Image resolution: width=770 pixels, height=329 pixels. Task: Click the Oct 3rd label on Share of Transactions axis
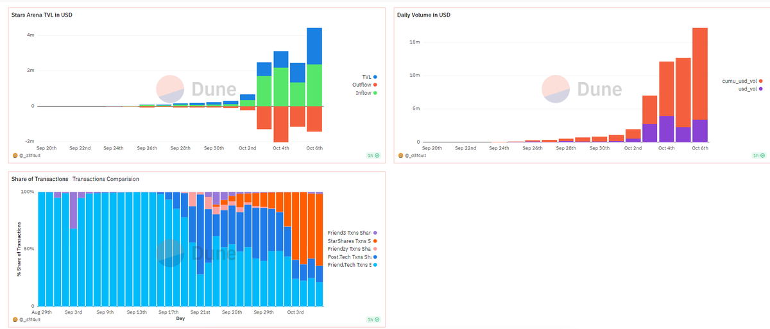pos(295,312)
